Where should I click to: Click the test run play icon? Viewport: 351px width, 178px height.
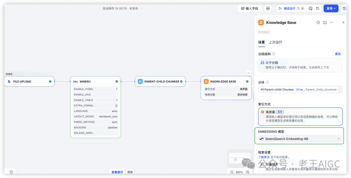click(x=280, y=8)
